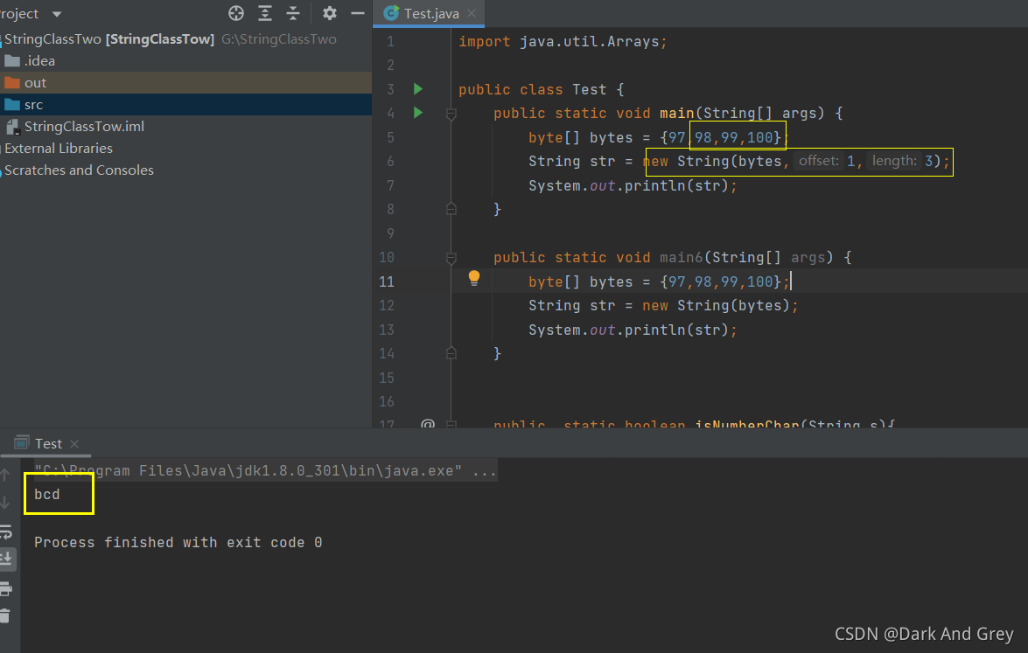Run class Test via gutter arrow on line 3

click(x=418, y=89)
